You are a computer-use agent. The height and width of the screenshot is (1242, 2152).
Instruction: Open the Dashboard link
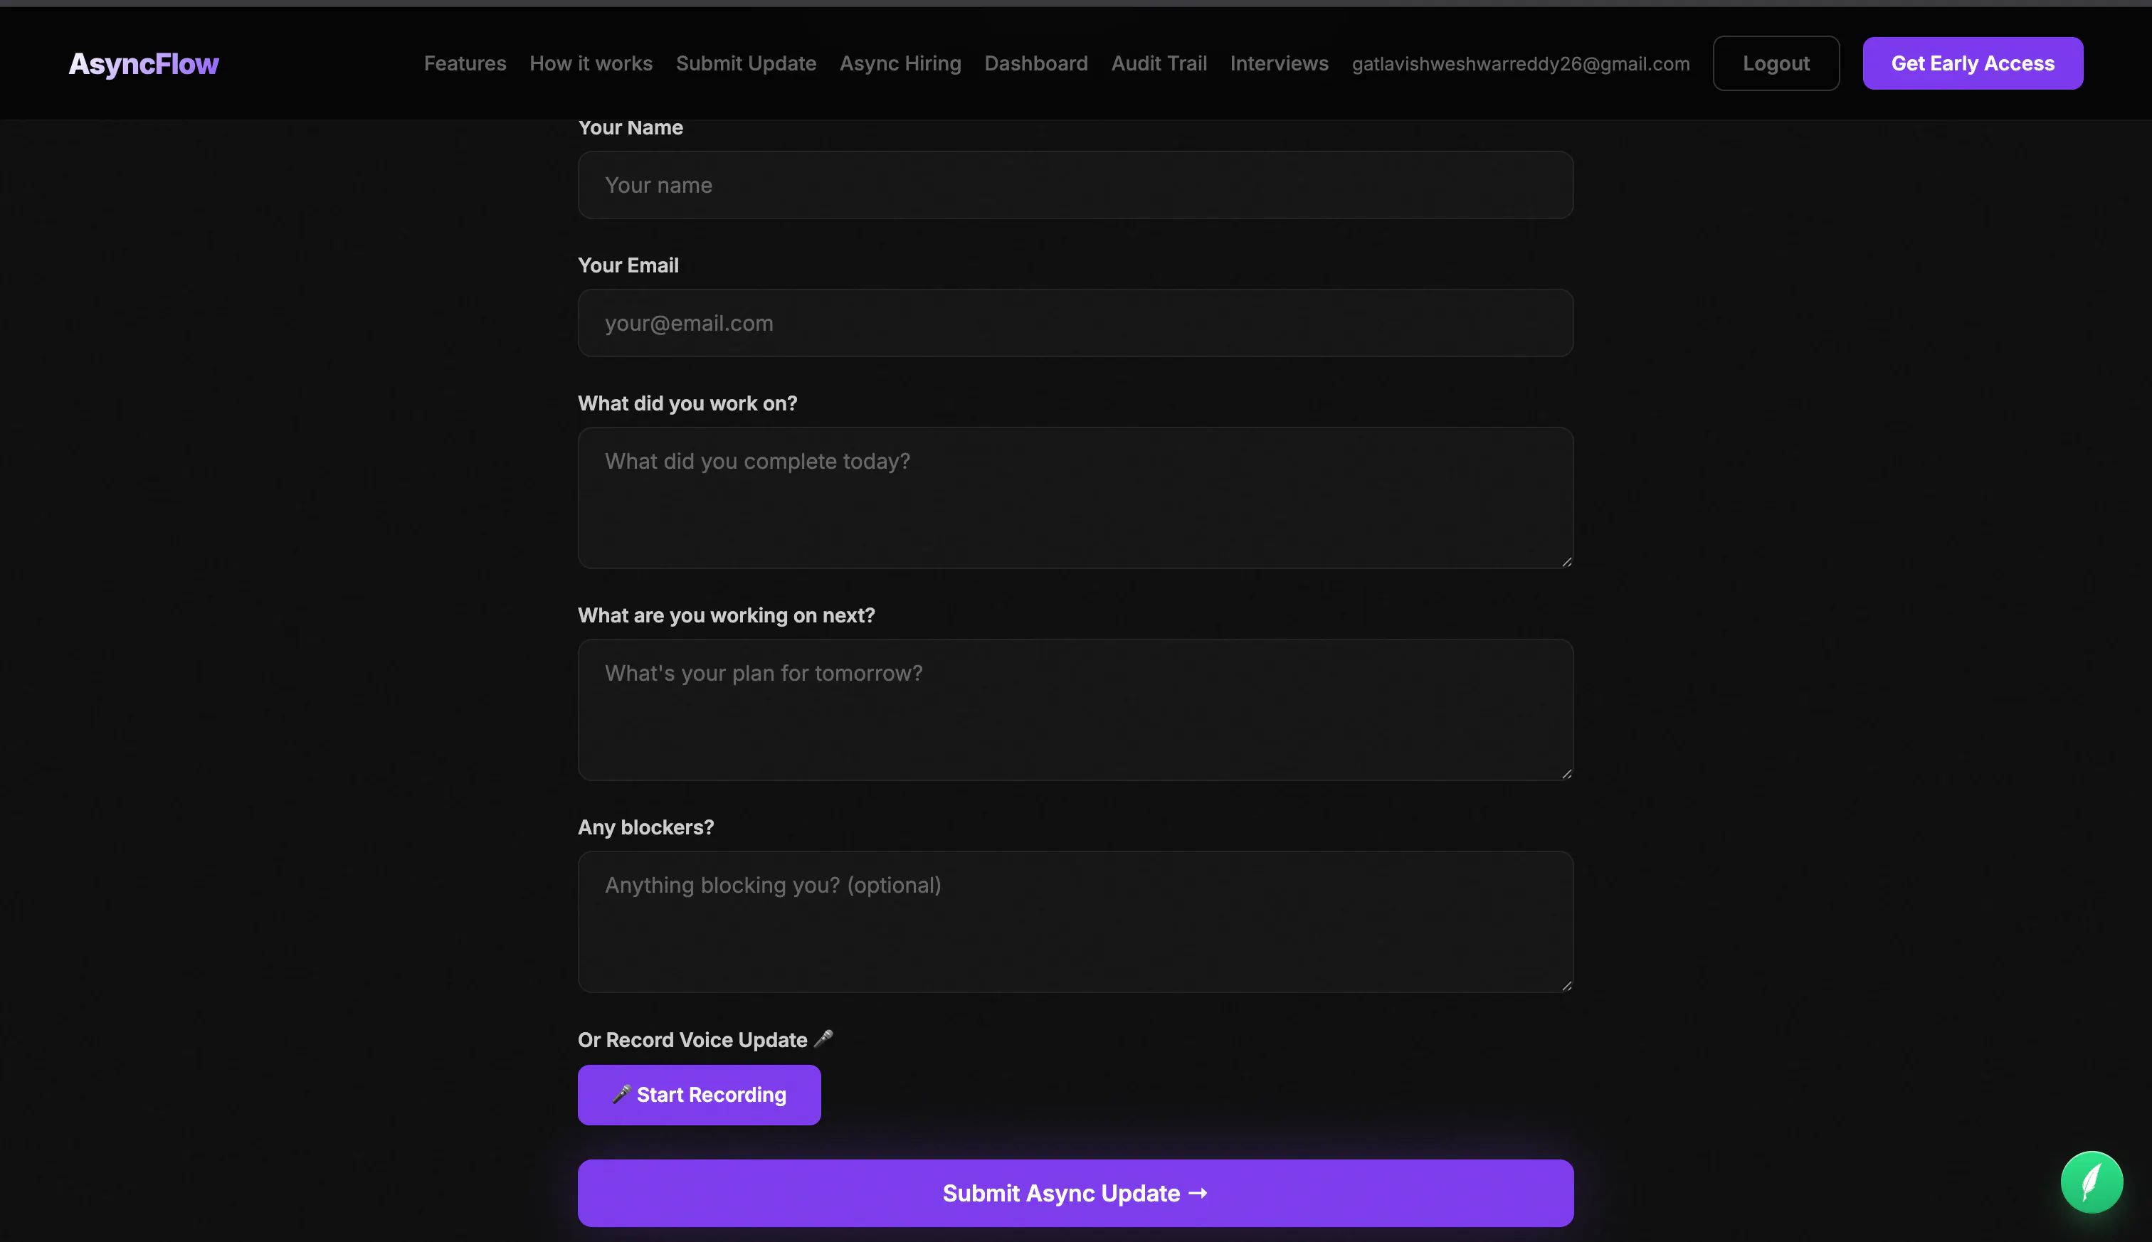(x=1036, y=63)
